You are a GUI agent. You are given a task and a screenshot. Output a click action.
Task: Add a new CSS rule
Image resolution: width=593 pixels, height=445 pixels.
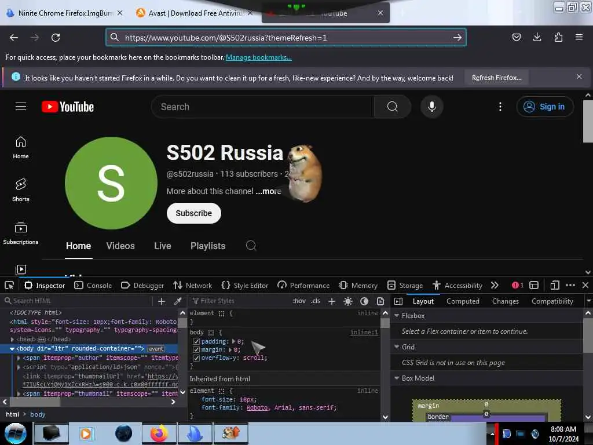tap(332, 301)
